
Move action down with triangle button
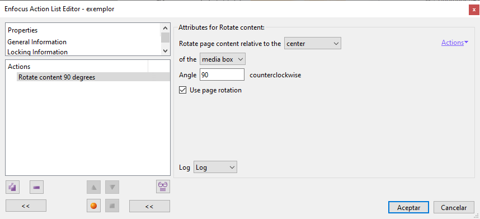coord(112,187)
